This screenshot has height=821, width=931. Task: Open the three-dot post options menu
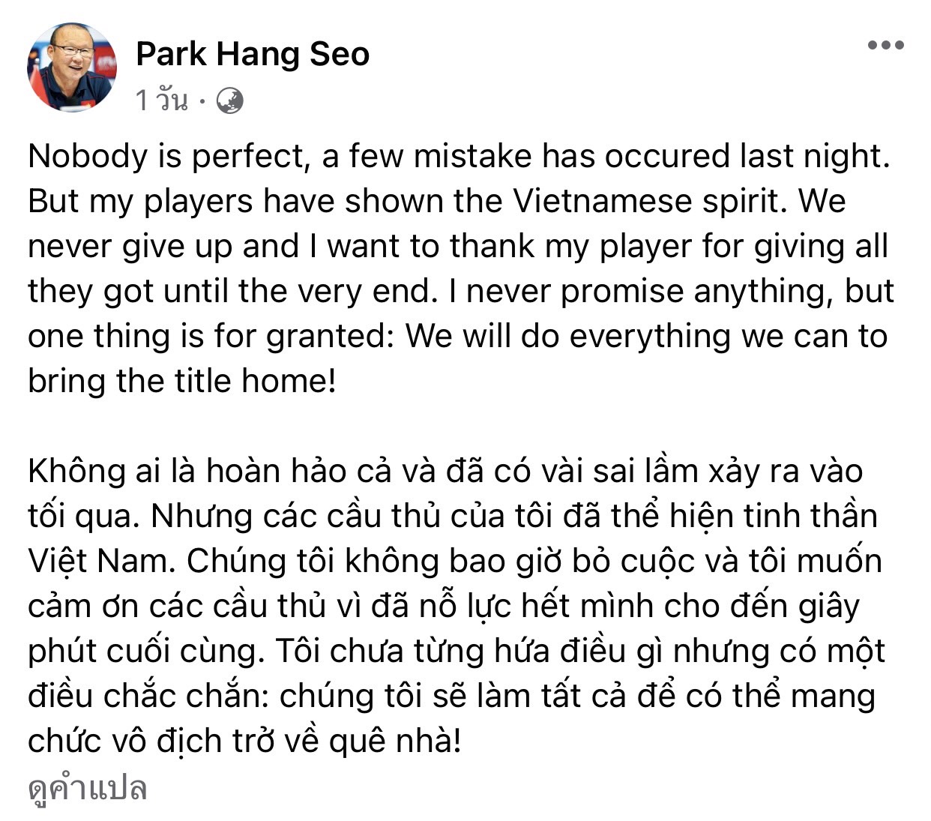pyautogui.click(x=885, y=46)
